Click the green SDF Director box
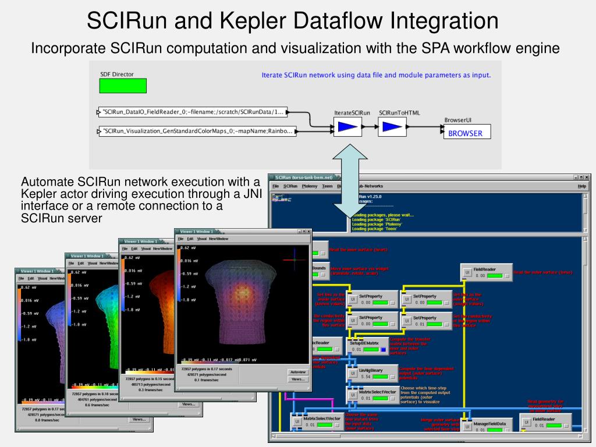This screenshot has width=596, height=447. 123,86
